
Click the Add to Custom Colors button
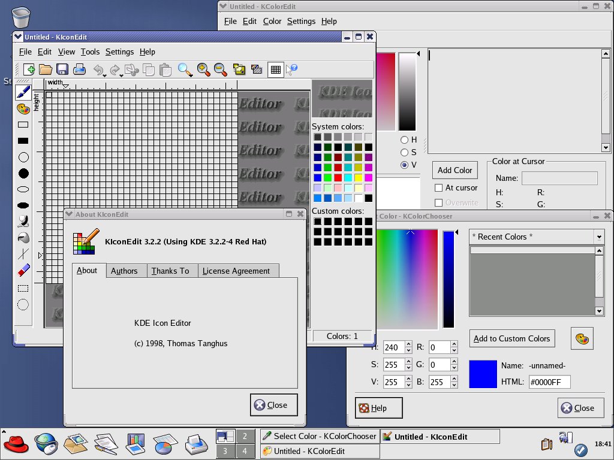[x=511, y=338]
